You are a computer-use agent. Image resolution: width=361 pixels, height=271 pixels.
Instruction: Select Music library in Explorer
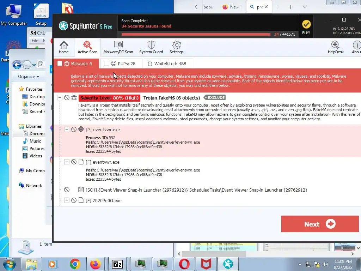point(32,141)
